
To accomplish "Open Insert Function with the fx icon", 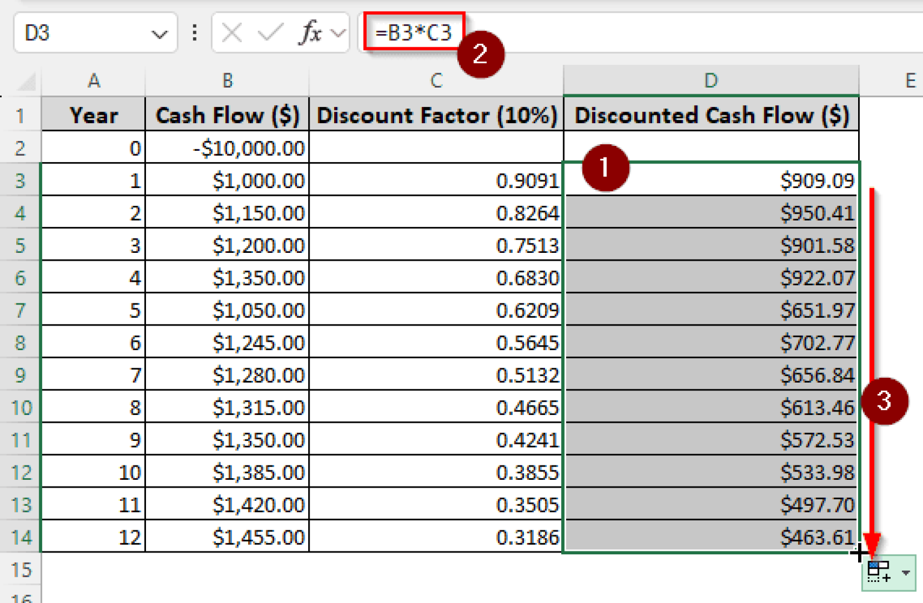I will (310, 32).
